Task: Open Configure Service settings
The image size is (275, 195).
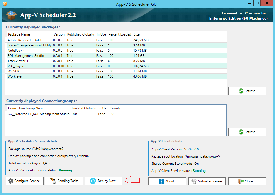Action: tap(25, 181)
